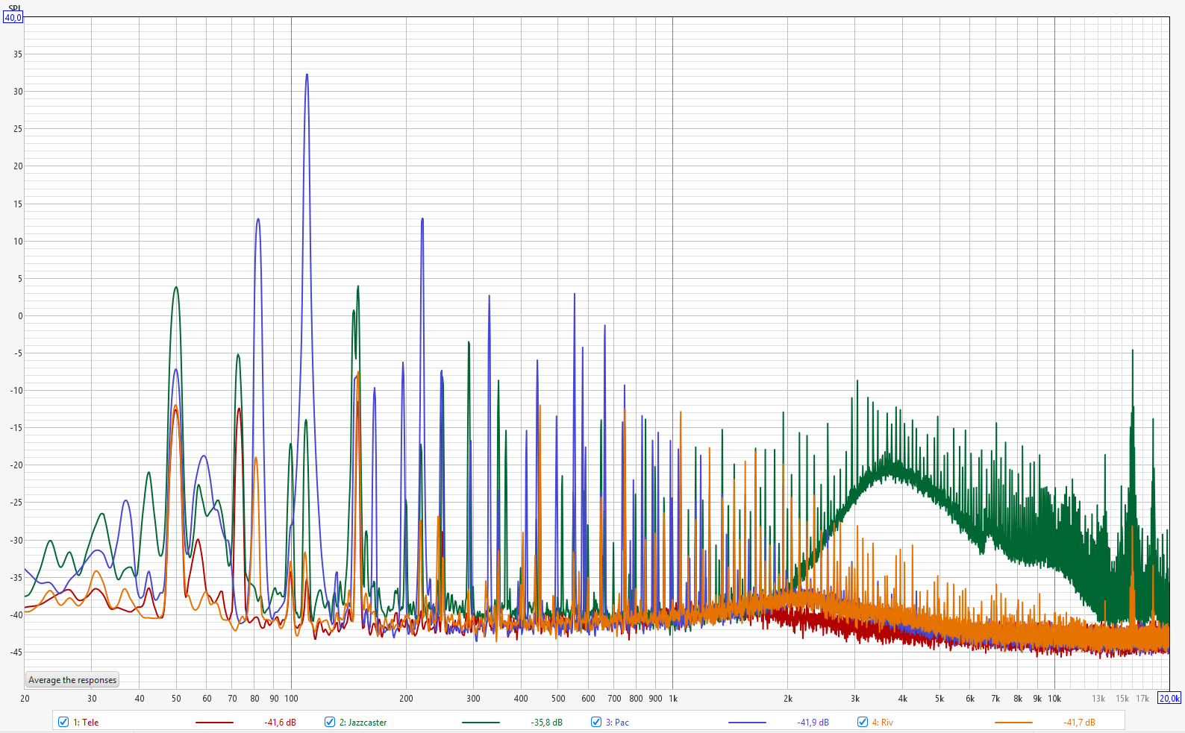1185x733 pixels.
Task: Uncheck the Tele trace checkbox
Action: [63, 722]
